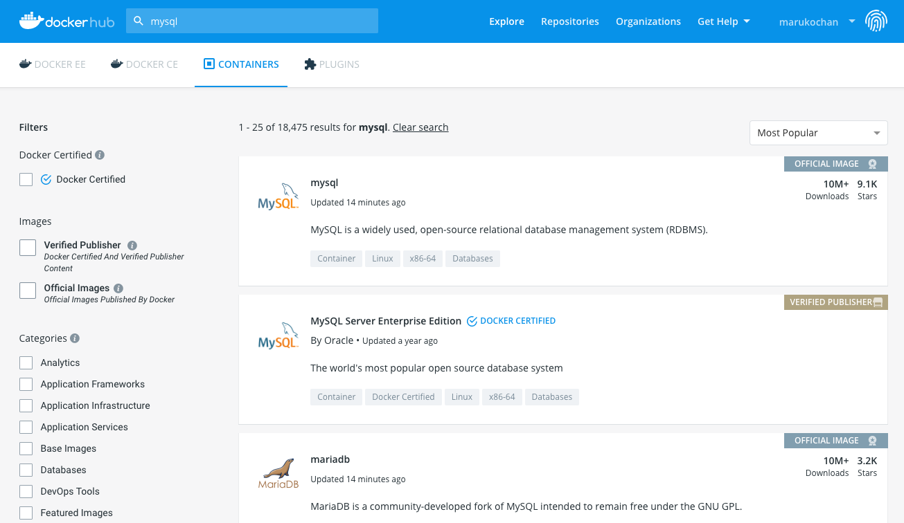Image resolution: width=904 pixels, height=523 pixels.
Task: Open MySQL Server Enterprise Edition result
Action: click(386, 321)
